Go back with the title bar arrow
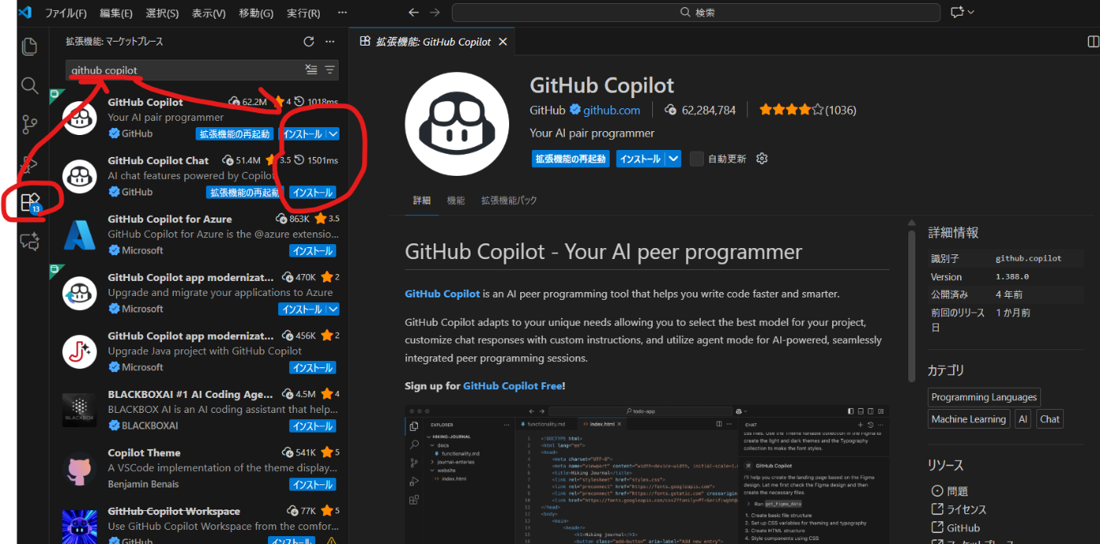 click(414, 13)
